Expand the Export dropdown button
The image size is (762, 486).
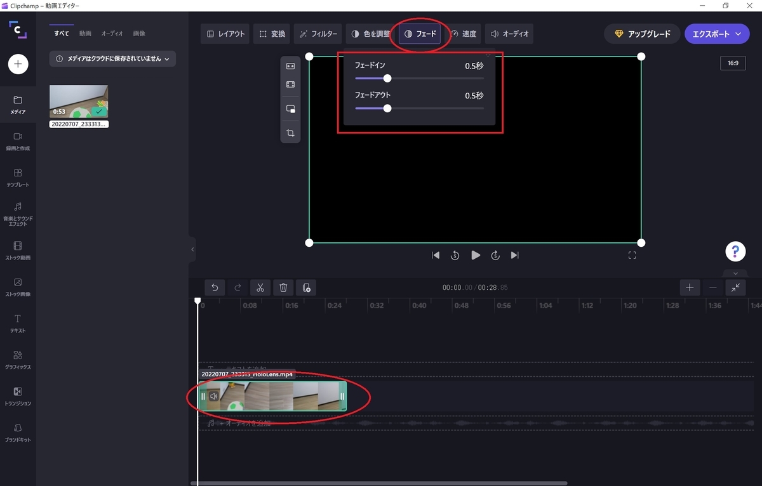(718, 34)
